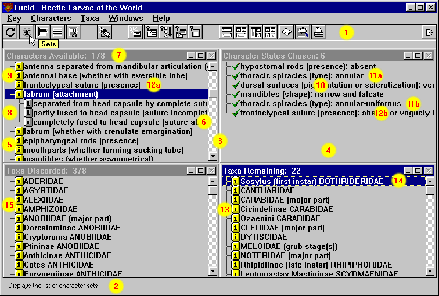The height and width of the screenshot is (296, 439).
Task: Open the Windows menu
Action: click(x=125, y=19)
